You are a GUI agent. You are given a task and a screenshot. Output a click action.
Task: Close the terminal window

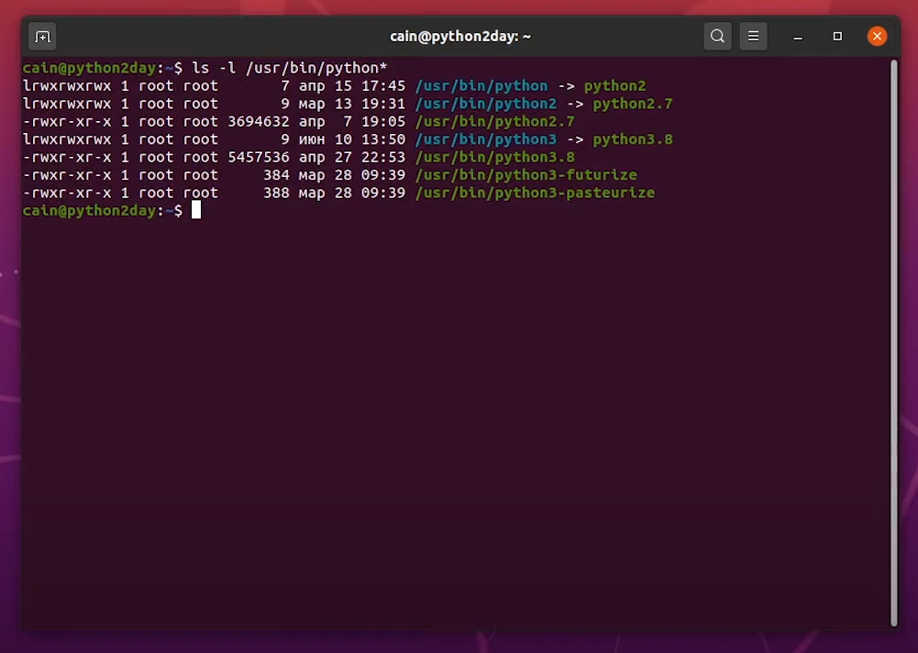[877, 37]
